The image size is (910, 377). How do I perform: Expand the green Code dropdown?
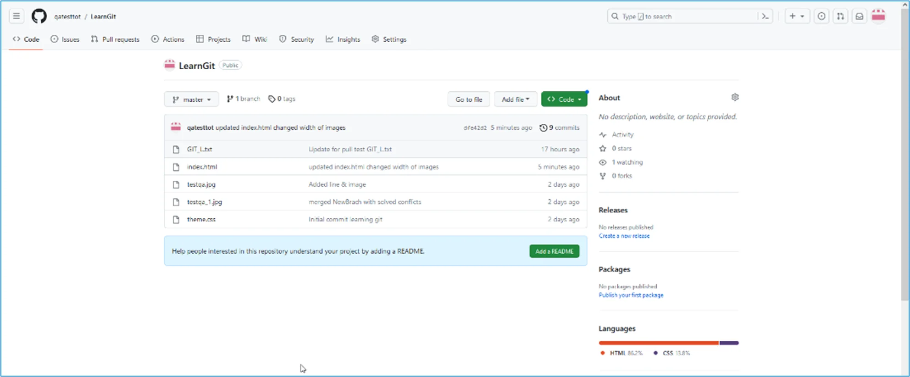564,100
